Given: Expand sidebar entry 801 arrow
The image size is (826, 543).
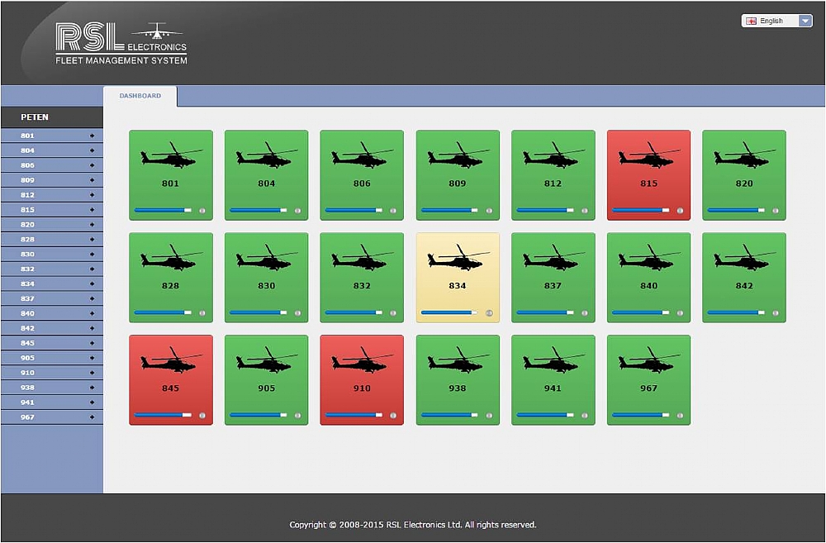Looking at the screenshot, I should [93, 136].
